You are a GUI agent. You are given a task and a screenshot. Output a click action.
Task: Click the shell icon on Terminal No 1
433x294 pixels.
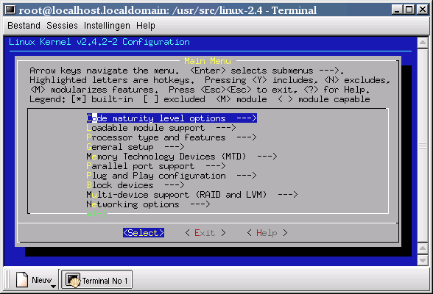[x=73, y=280]
